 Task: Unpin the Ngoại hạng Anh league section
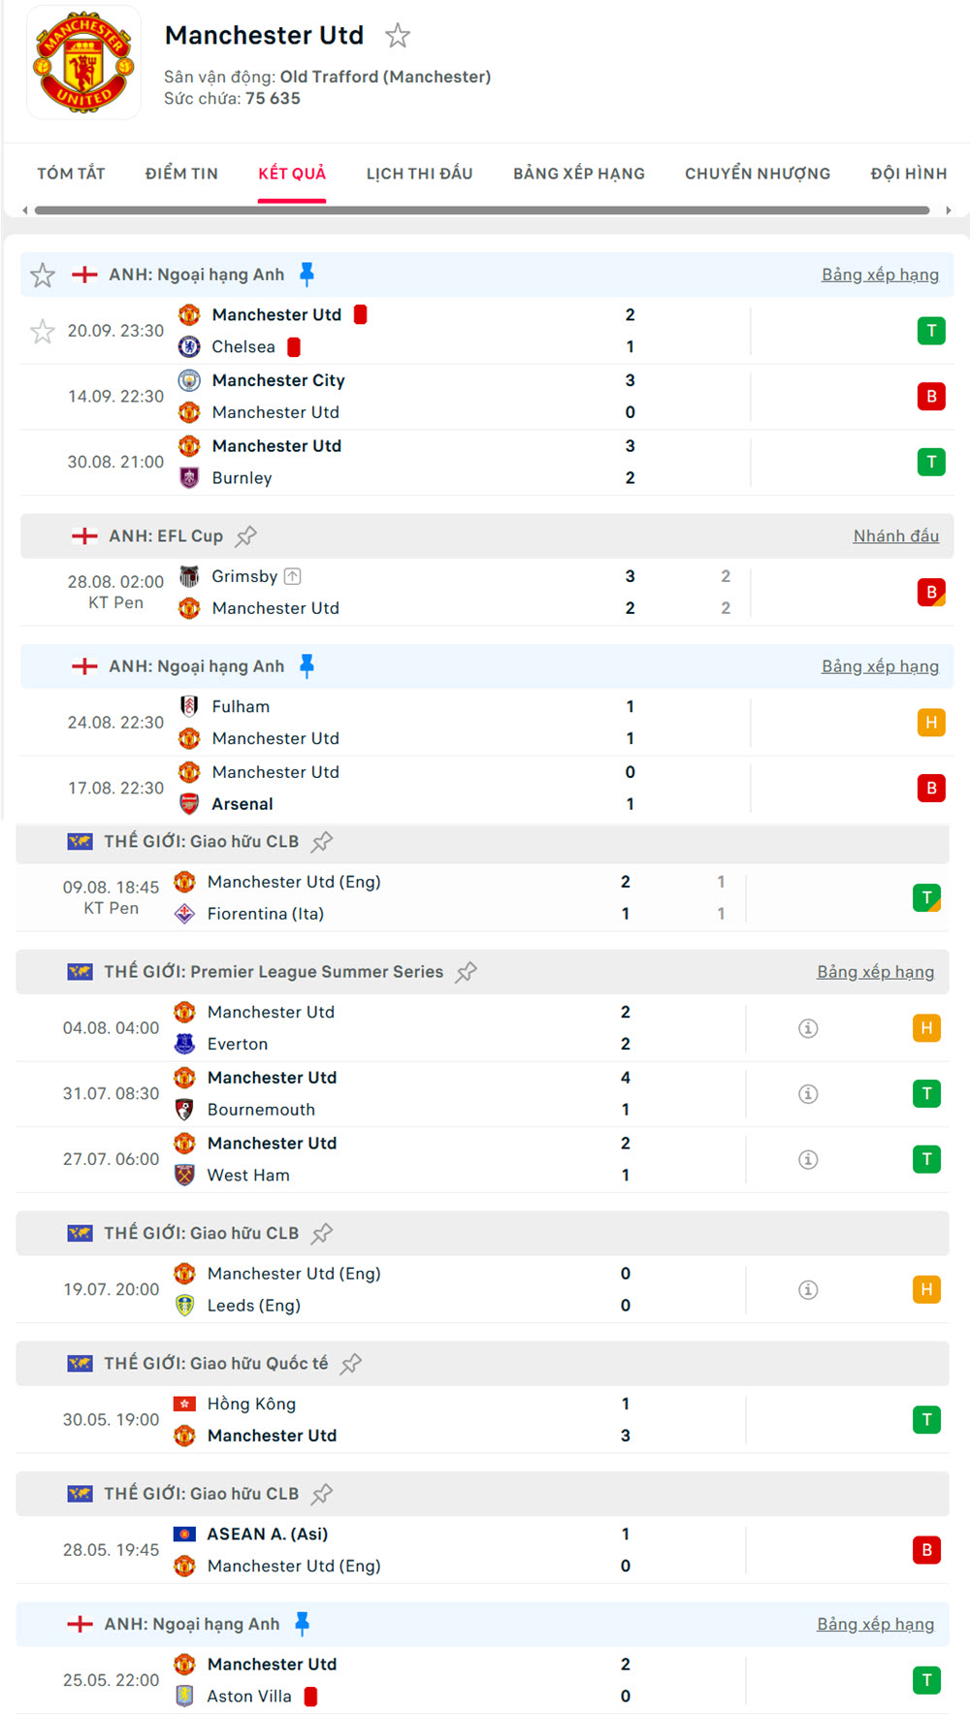coord(309,274)
